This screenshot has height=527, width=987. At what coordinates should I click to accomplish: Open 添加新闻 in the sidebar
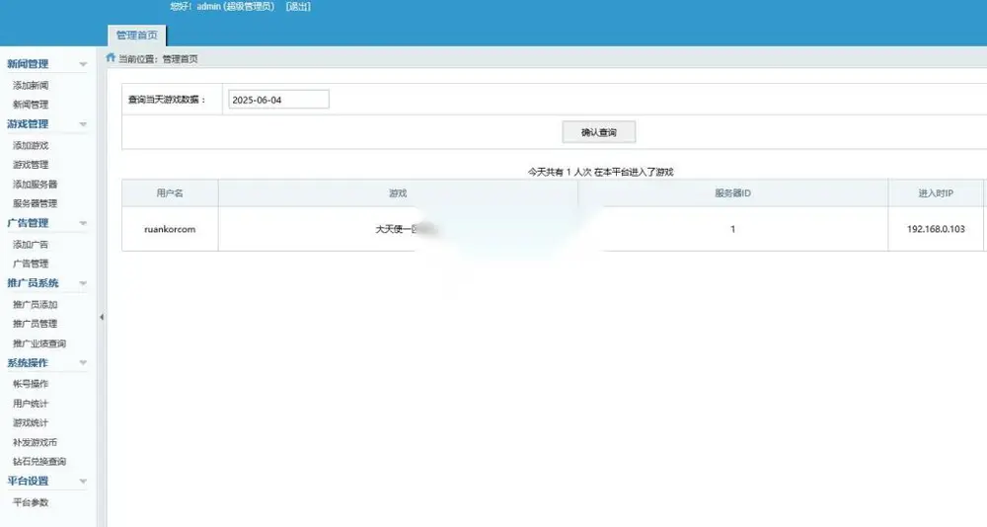click(31, 85)
